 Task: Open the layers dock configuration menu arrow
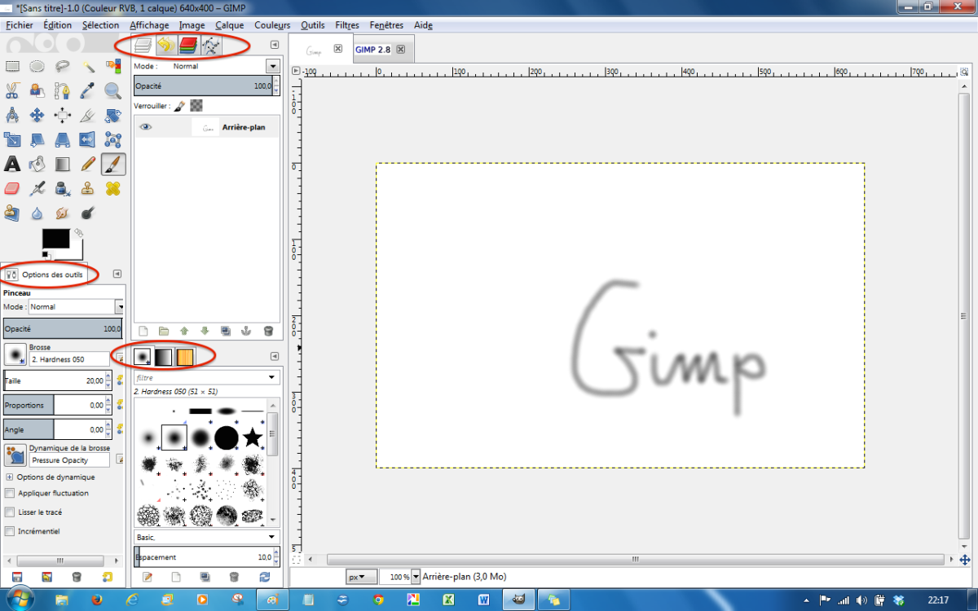(275, 45)
